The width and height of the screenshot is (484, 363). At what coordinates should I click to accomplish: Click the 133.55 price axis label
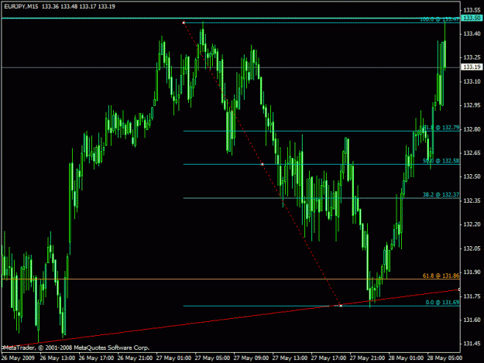click(472, 10)
